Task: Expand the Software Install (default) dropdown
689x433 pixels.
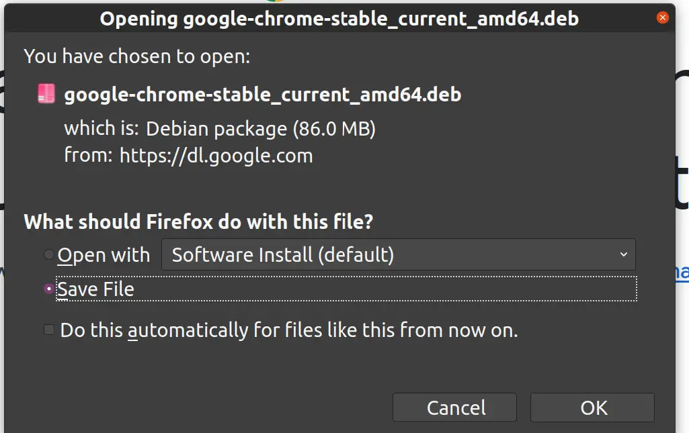Action: click(398, 254)
